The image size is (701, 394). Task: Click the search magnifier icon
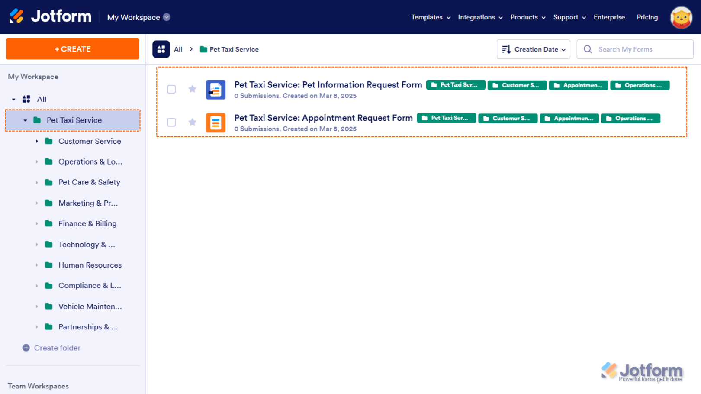click(588, 49)
